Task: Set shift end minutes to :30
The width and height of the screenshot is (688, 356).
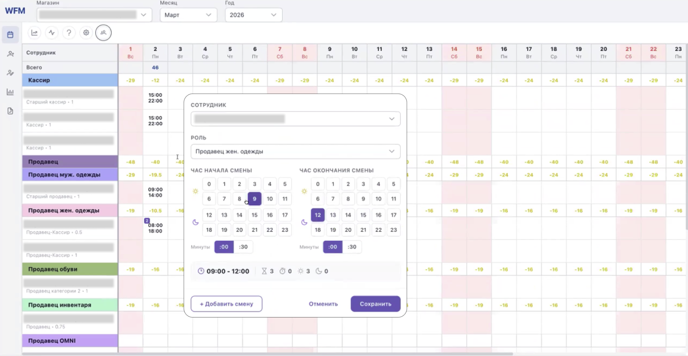Action: pyautogui.click(x=352, y=247)
